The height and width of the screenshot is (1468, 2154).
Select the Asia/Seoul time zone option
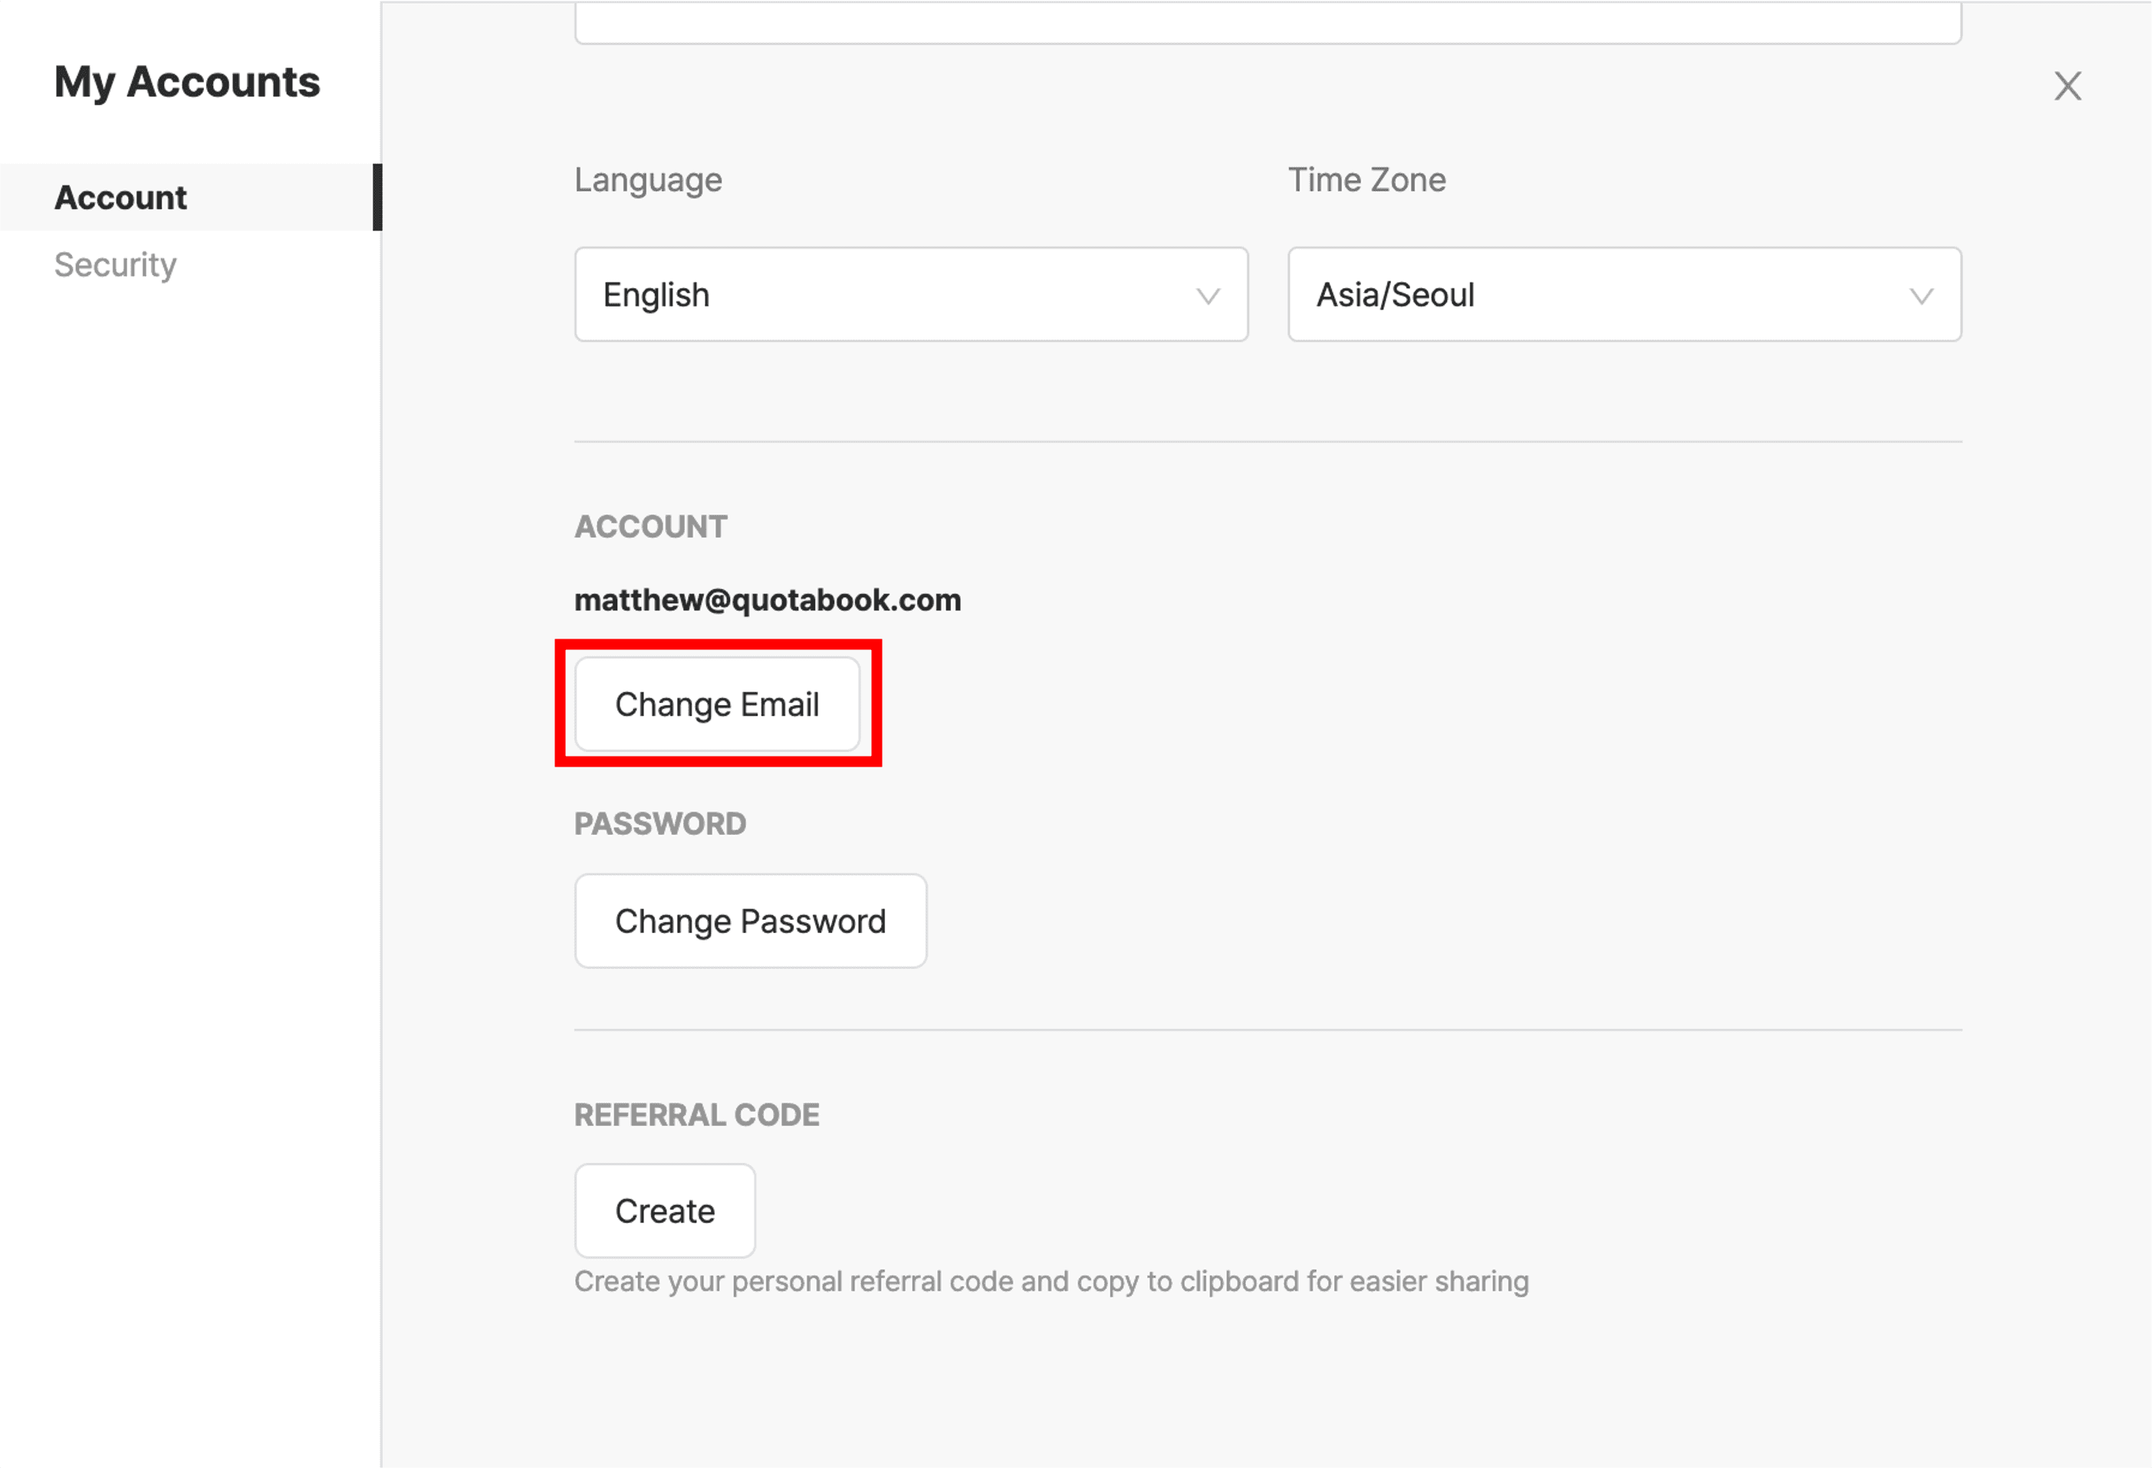pos(1395,294)
